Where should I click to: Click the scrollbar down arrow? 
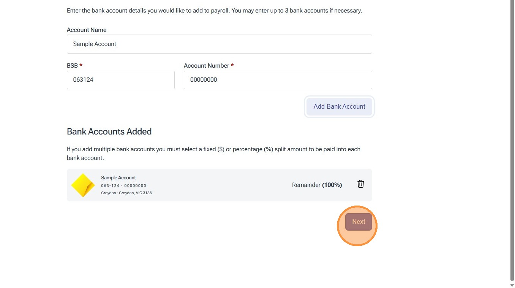[512, 285]
